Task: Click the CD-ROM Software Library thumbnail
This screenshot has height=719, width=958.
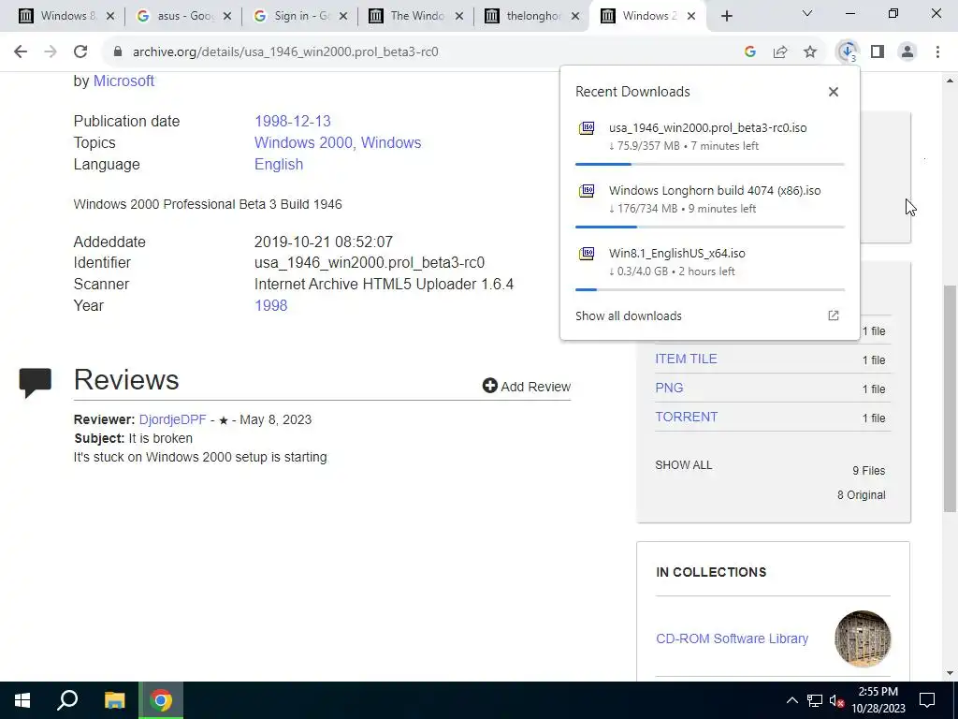Action: (863, 638)
